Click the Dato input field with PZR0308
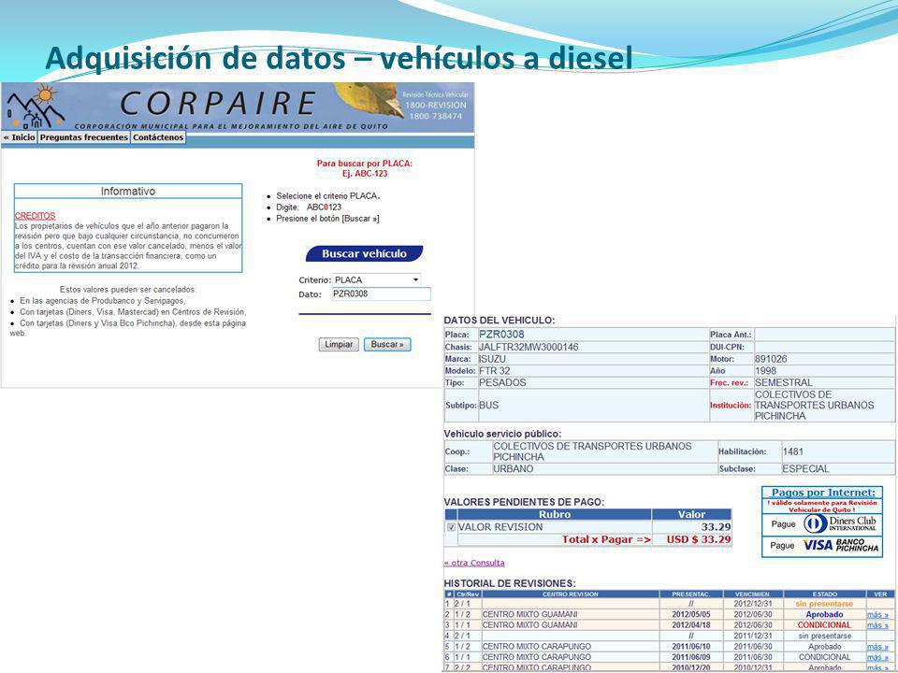Screen dimensions: 898x673 [381, 294]
